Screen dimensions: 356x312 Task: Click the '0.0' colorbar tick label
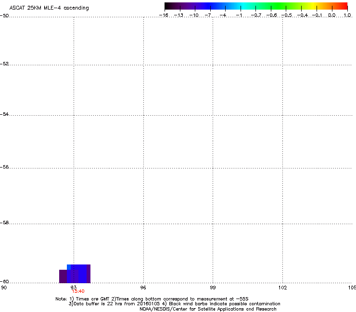tap(332, 15)
